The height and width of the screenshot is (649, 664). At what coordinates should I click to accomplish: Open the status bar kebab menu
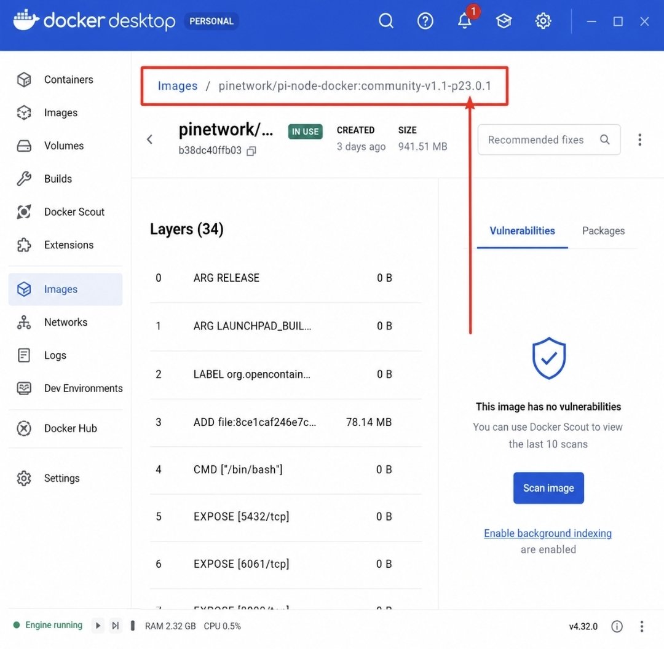point(641,626)
